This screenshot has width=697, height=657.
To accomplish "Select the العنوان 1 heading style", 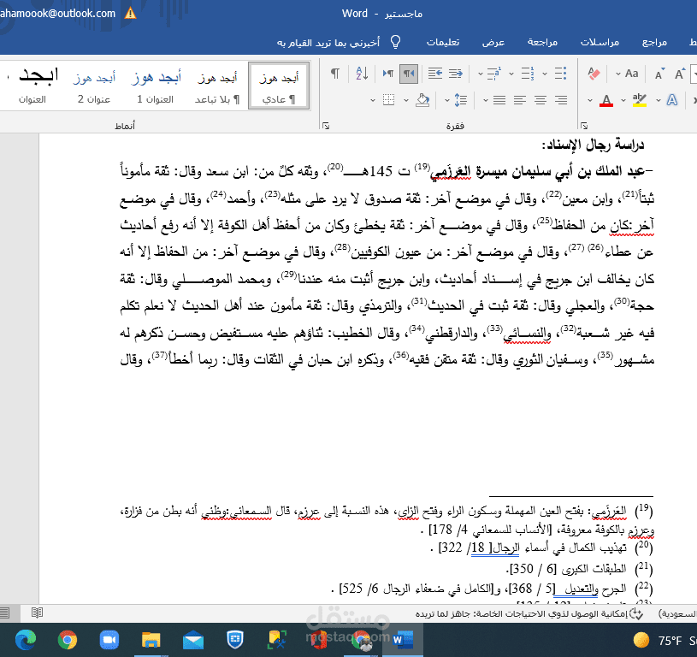I will tap(156, 86).
